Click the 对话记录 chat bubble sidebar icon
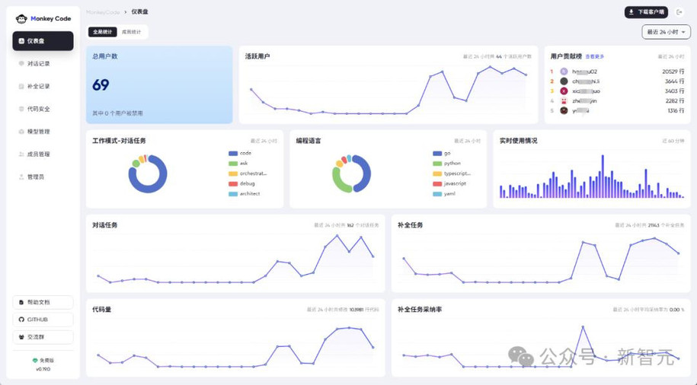 21,64
